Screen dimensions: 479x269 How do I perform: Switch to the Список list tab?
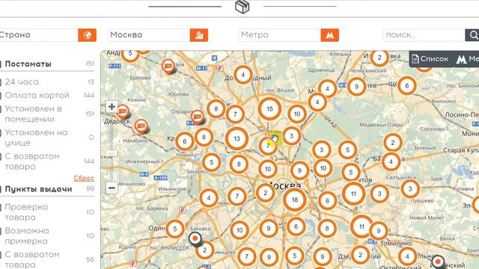[x=430, y=59]
